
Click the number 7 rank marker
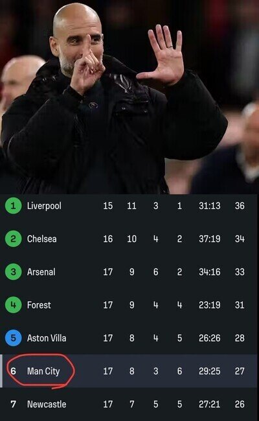click(13, 404)
